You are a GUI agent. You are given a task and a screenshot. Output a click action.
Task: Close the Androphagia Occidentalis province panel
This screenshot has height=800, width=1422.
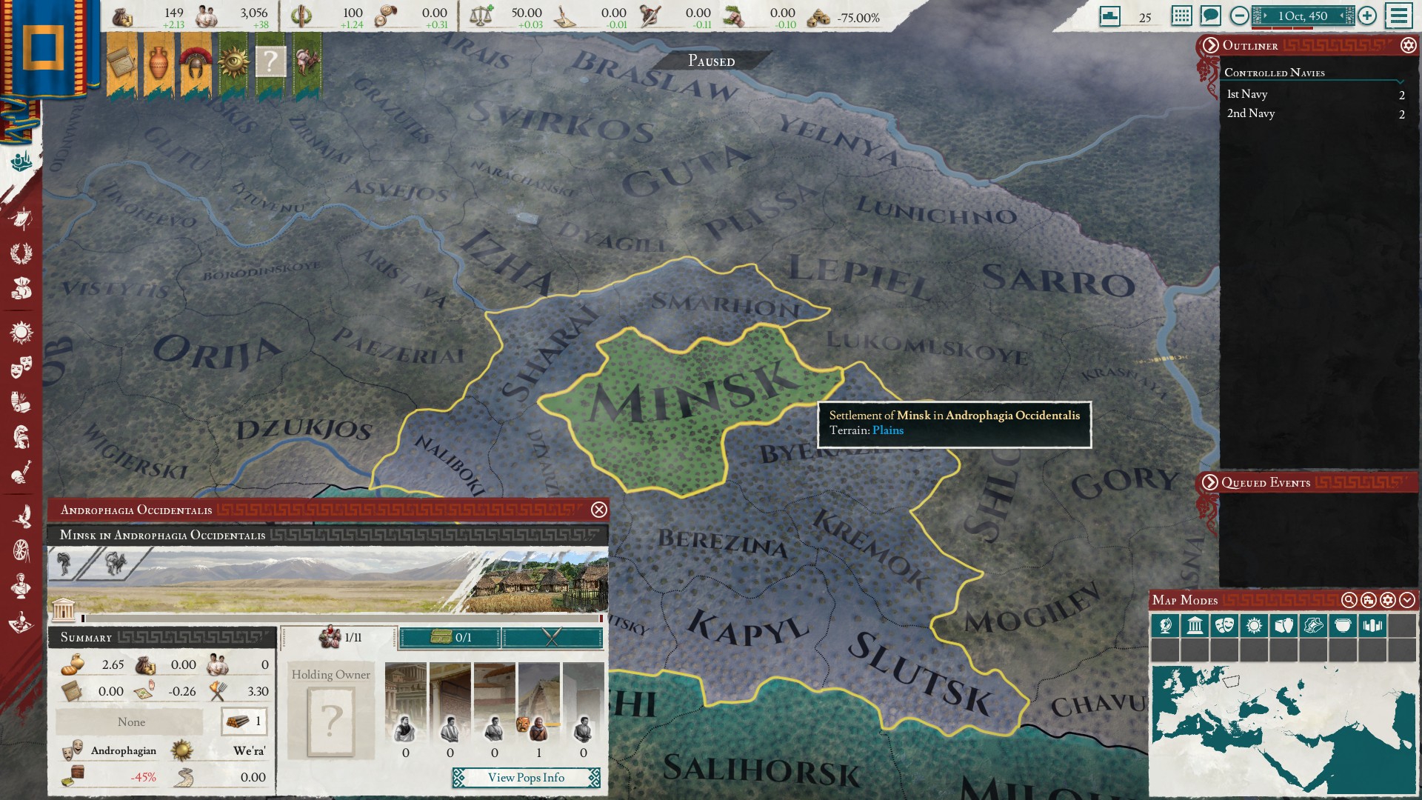(x=599, y=510)
